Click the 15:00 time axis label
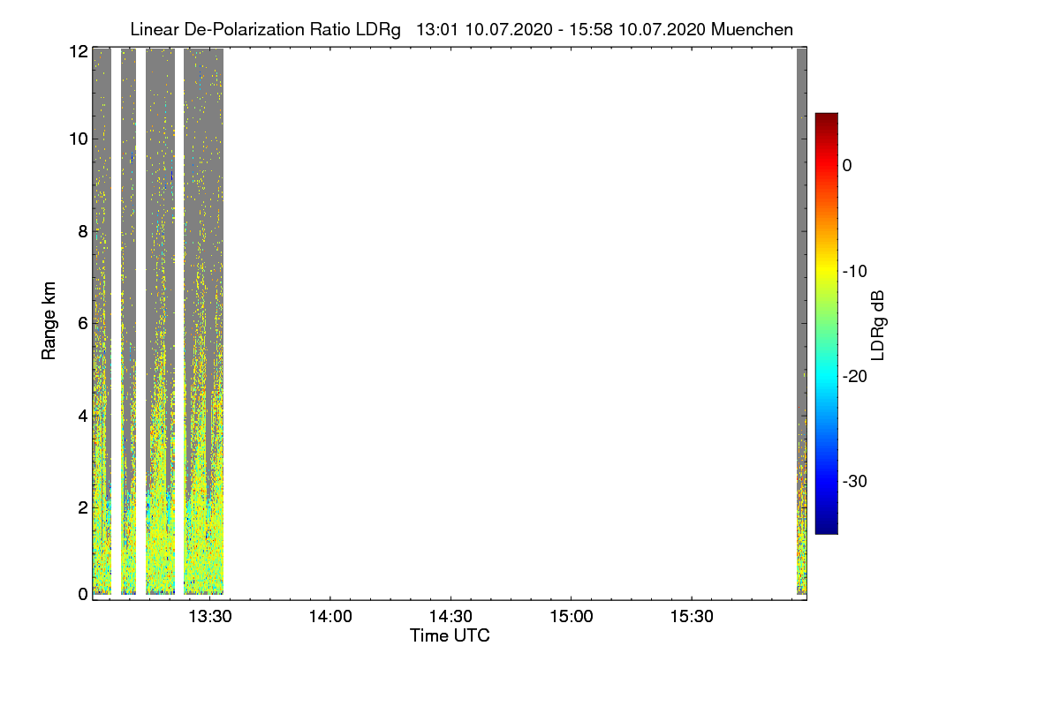Image resolution: width=1060 pixels, height=706 pixels. click(x=571, y=616)
